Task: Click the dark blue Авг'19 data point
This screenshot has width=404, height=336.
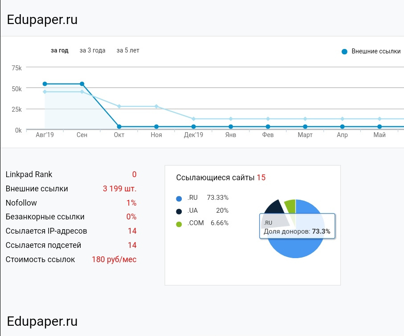Action: 45,84
